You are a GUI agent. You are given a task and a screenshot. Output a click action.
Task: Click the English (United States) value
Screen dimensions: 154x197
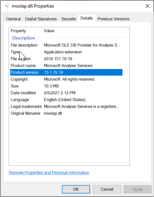point(65,100)
